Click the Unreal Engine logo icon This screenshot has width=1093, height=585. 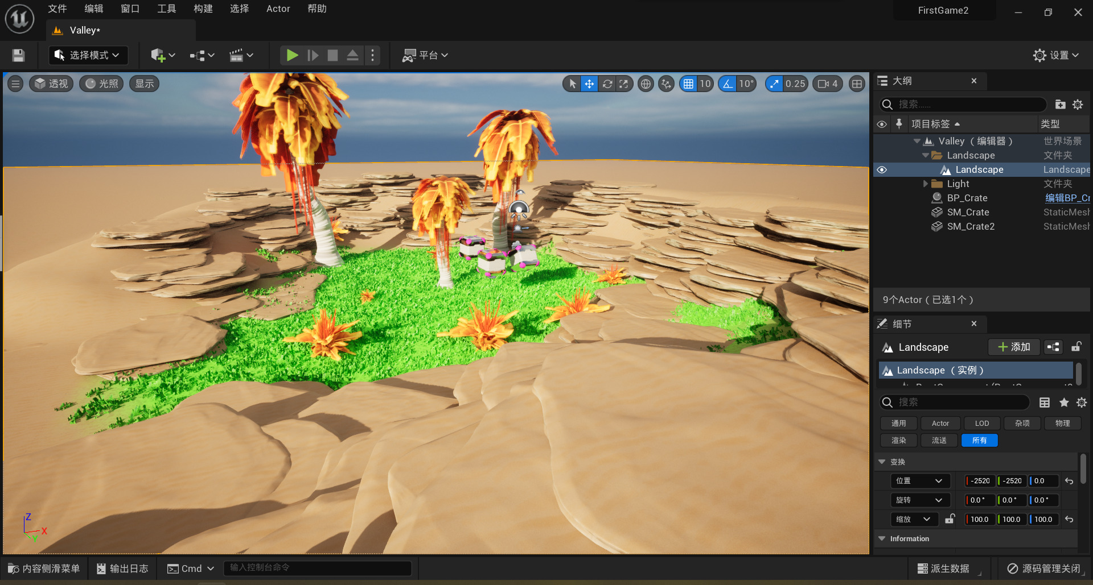click(20, 19)
